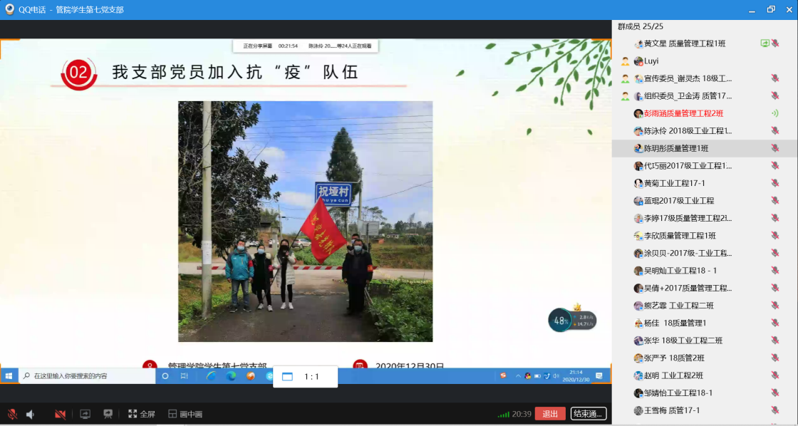Viewport: 798px width, 426px height.
Task: Click the QQ电话 app icon in title bar
Action: coord(9,9)
